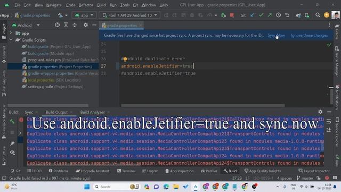Toggle view mode eye icon in Build panel
This screenshot has height=192, width=341.
[12, 153]
